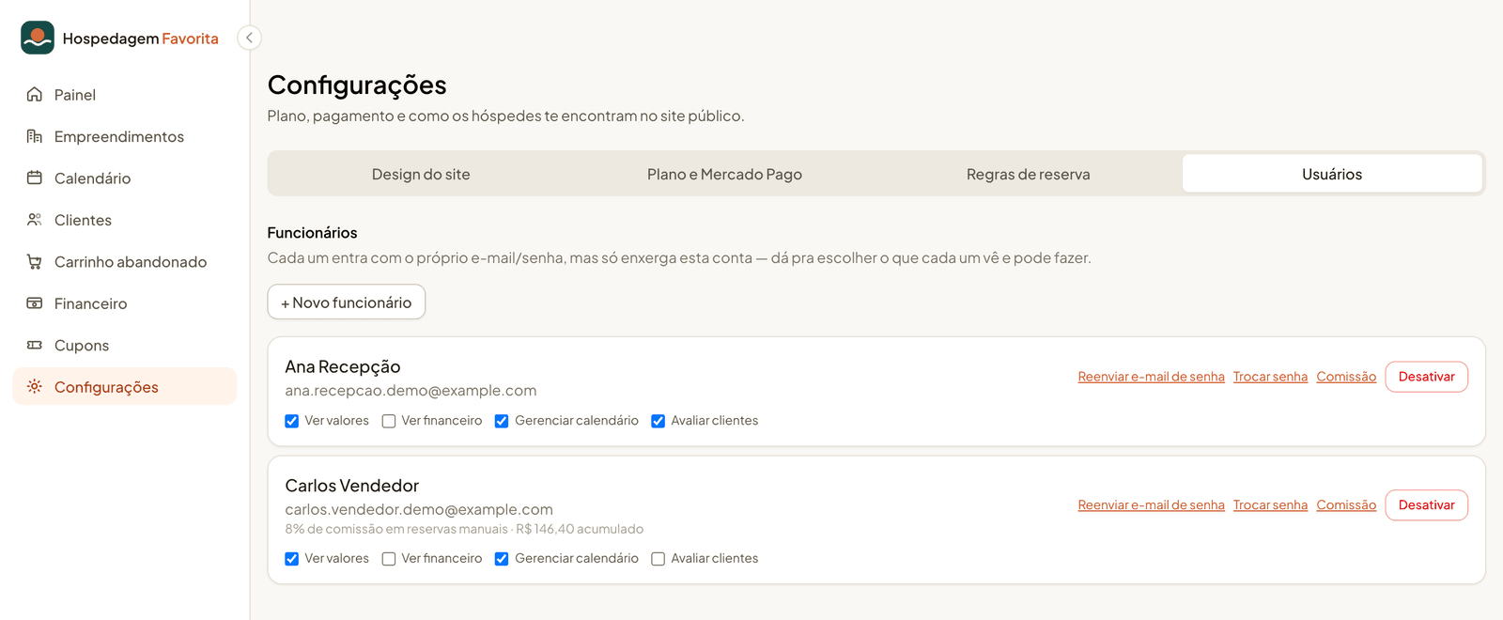Click the Configurações gear icon
This screenshot has height=620, width=1503.
click(35, 387)
